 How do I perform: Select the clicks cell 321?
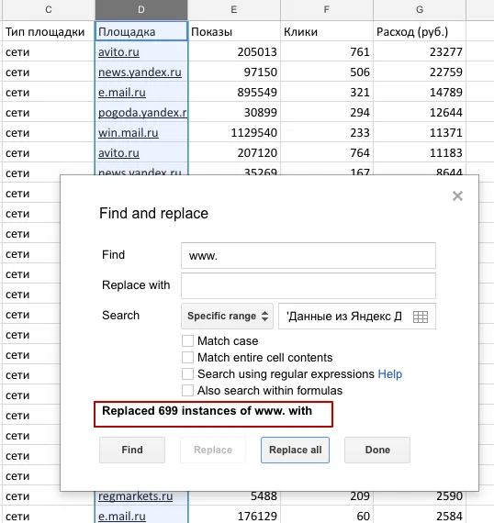327,92
